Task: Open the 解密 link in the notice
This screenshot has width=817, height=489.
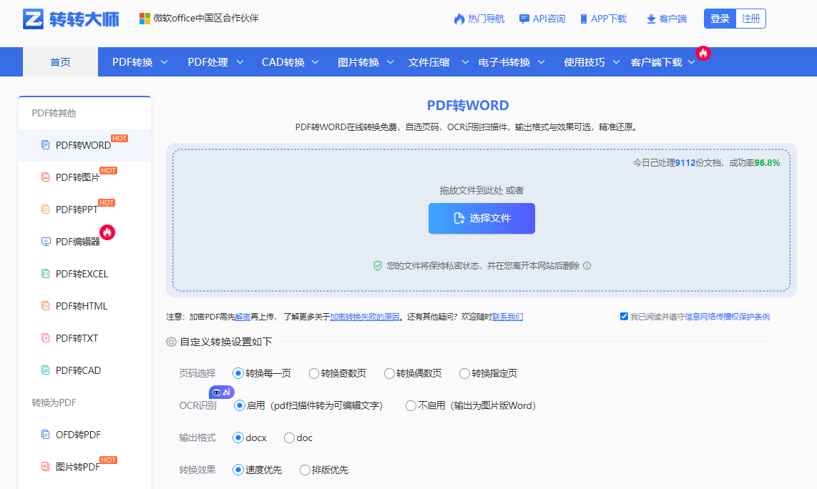Action: point(243,317)
